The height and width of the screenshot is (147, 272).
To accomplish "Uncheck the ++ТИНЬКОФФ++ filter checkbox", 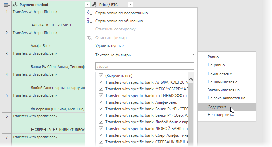I will click(x=101, y=95).
